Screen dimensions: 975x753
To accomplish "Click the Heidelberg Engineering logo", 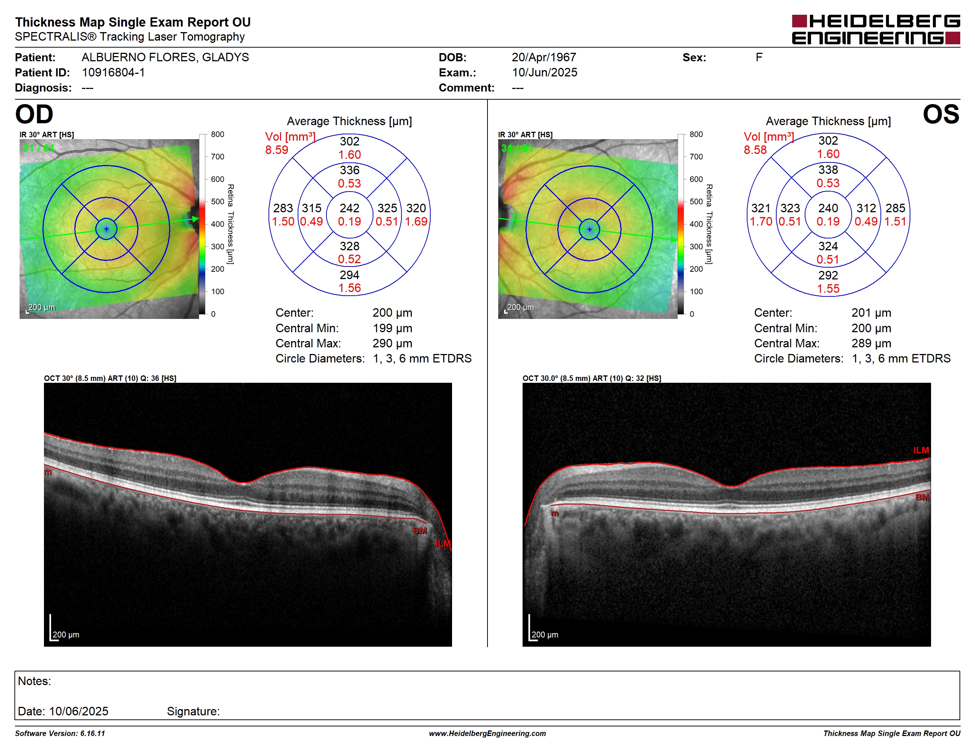I will click(x=875, y=30).
